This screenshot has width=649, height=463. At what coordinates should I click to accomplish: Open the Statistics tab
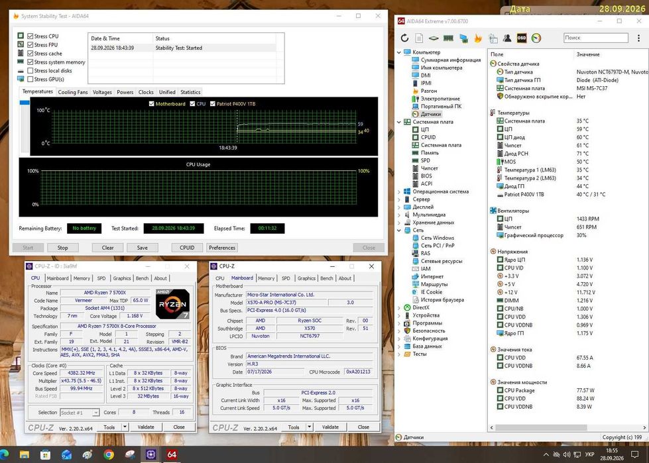(x=190, y=92)
